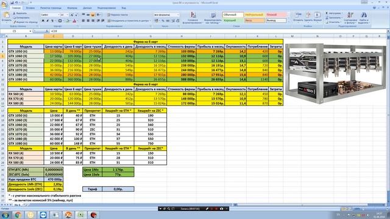
Task: Switch to the Разметка страницы tab
Action: click(51, 8)
